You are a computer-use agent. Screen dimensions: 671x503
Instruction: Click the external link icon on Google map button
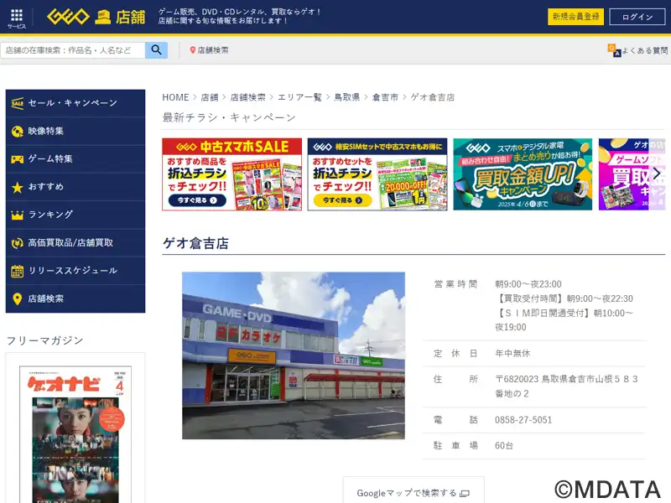coord(465,494)
